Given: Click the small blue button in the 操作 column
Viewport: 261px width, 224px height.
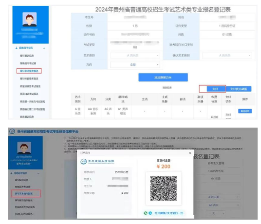Looking at the screenshot, I should pos(245,111).
